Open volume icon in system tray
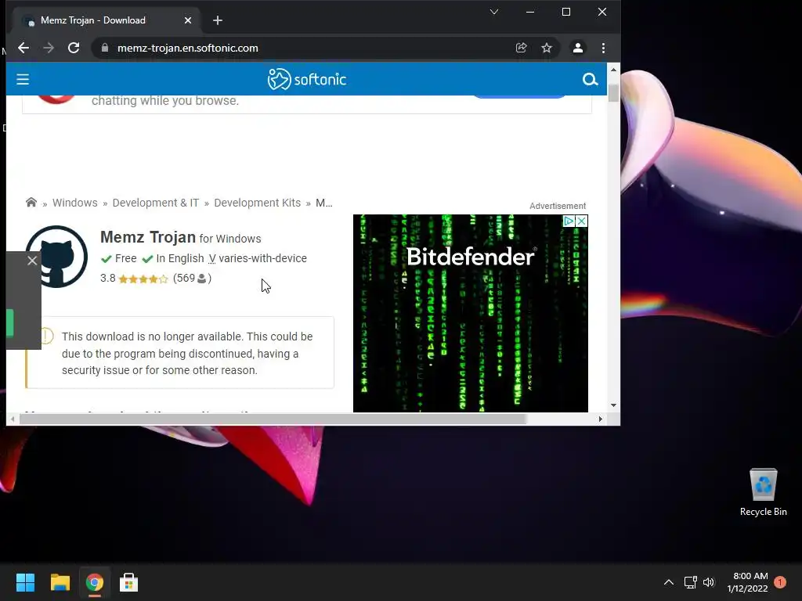Viewport: 802px width, 601px height. pos(708,582)
